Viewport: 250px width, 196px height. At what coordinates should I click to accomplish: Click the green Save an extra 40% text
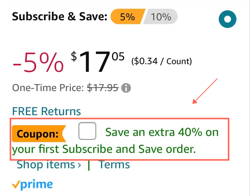pyautogui.click(x=161, y=132)
